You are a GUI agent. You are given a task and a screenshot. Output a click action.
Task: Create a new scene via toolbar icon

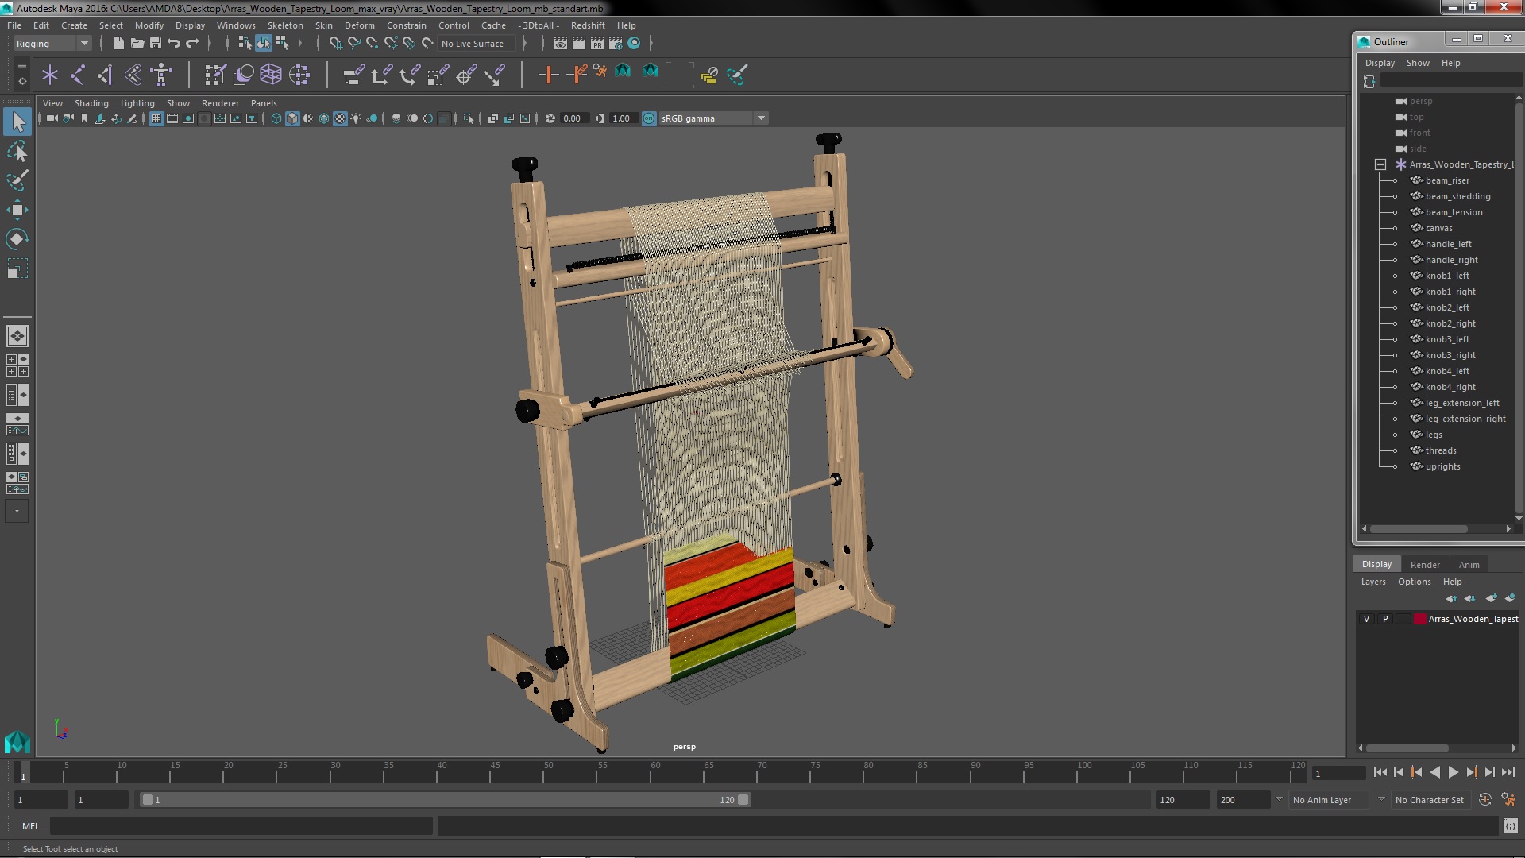[118, 44]
